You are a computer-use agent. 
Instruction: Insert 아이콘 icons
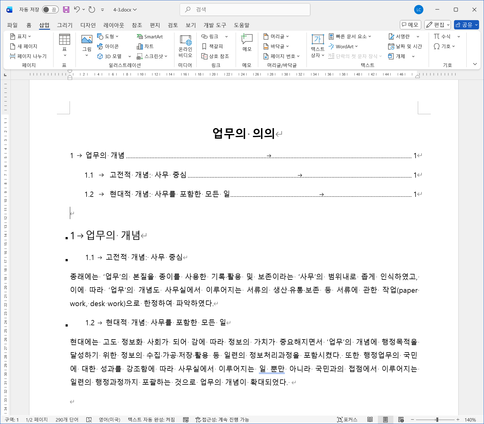(x=108, y=46)
